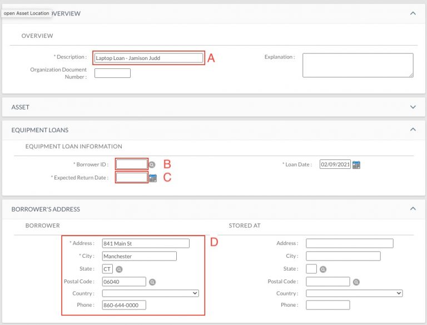This screenshot has width=427, height=325.
Task: Click the Stored At Address field
Action: tap(349, 243)
